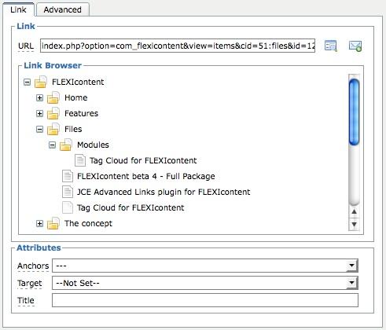Collapse the FLEXIcontent root node
The width and height of the screenshot is (386, 330).
[x=27, y=82]
